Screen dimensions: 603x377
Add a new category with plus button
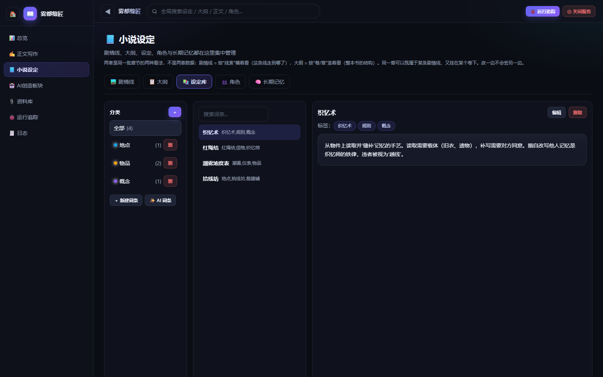click(175, 112)
